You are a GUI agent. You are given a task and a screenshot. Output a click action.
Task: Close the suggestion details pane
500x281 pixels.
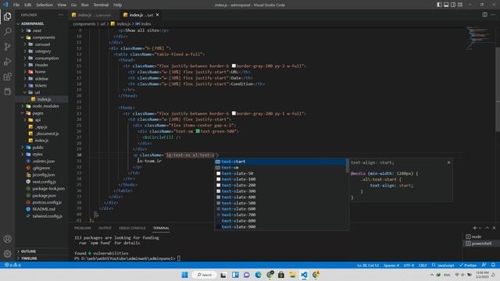tap(448, 162)
